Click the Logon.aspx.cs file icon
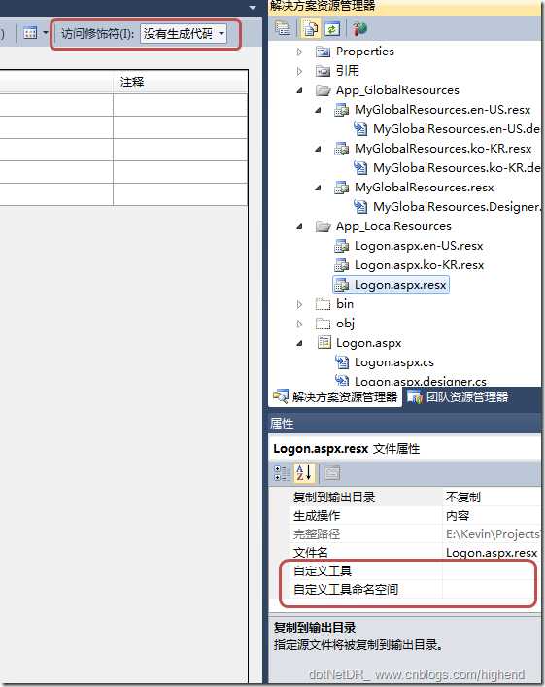Image resolution: width=545 pixels, height=687 pixels. tap(342, 362)
